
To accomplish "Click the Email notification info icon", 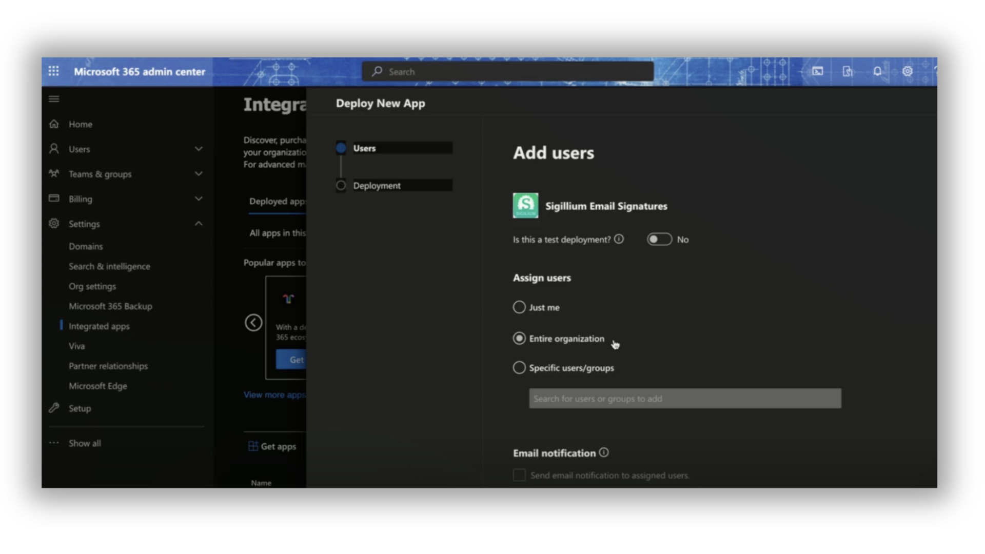I will pyautogui.click(x=604, y=452).
